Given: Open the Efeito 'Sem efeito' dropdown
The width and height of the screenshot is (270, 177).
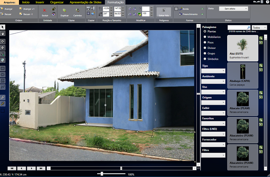Looking at the screenshot, I should point(233,9).
